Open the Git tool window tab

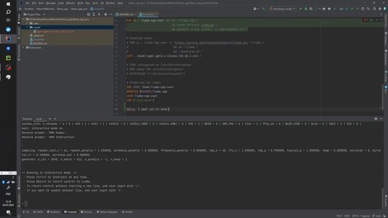[26, 212]
